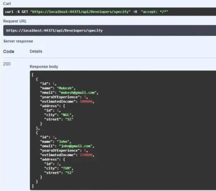The width and height of the screenshot is (216, 191).
Task: Click the street S2 value
Action: pos(69,173)
